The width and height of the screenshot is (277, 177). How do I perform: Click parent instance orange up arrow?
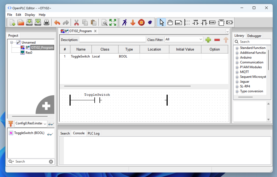click(x=11, y=124)
